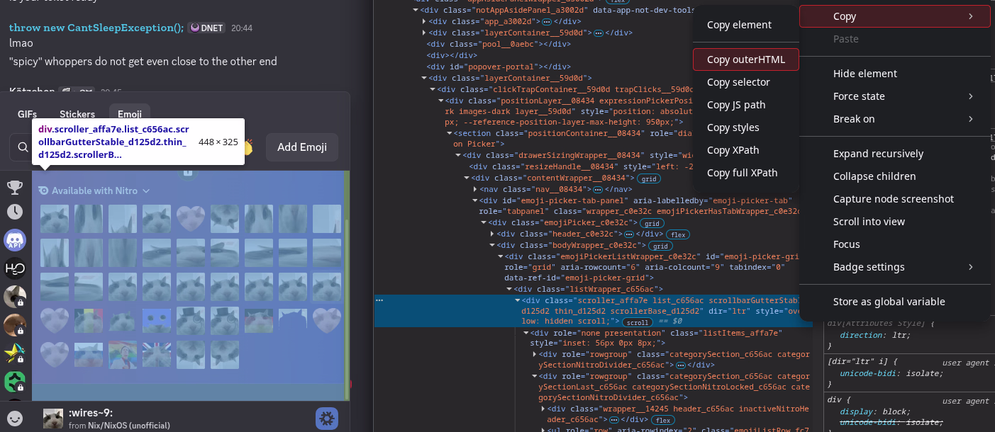Choose Copy selector
Image resolution: width=995 pixels, height=432 pixels.
click(x=746, y=82)
